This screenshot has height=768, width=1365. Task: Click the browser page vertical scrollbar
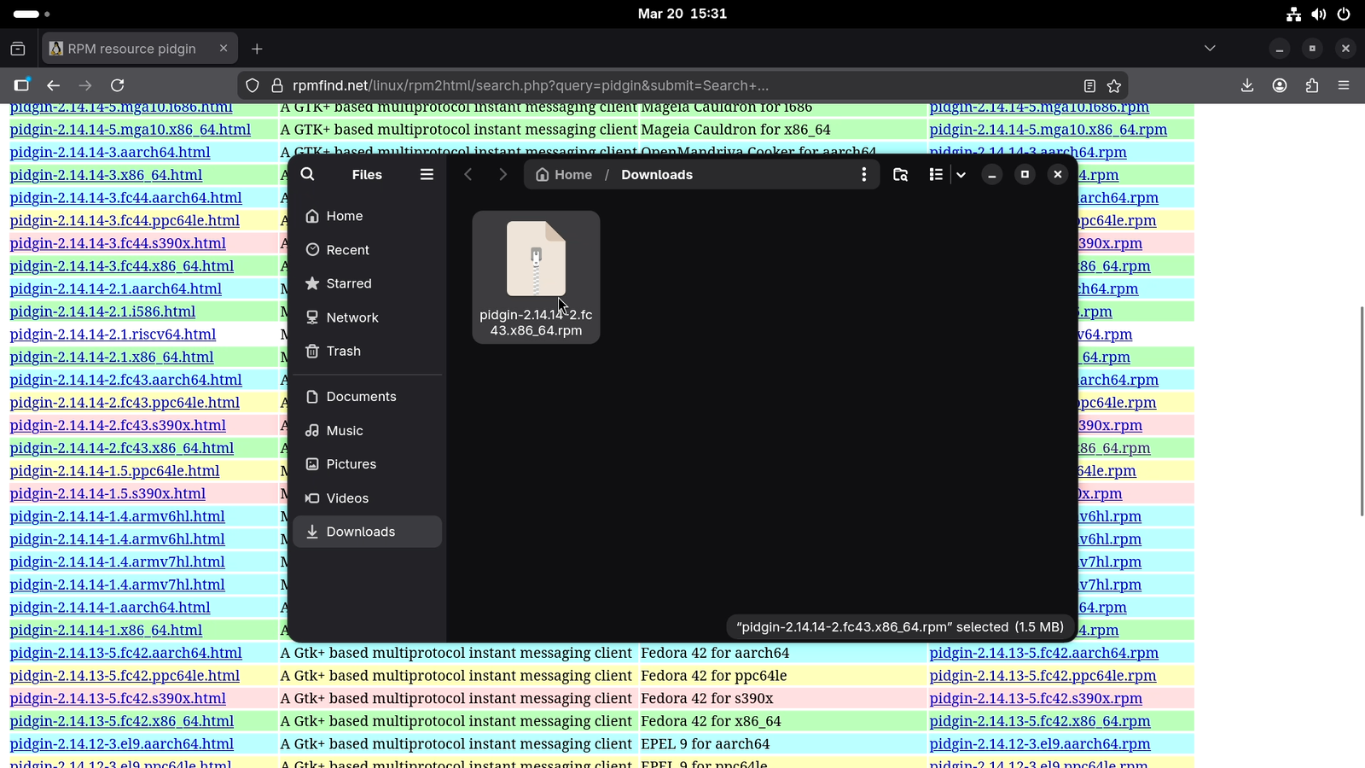pyautogui.click(x=1361, y=411)
